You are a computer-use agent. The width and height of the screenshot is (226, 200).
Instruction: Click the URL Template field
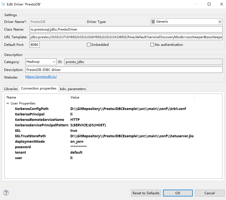(x=126, y=37)
